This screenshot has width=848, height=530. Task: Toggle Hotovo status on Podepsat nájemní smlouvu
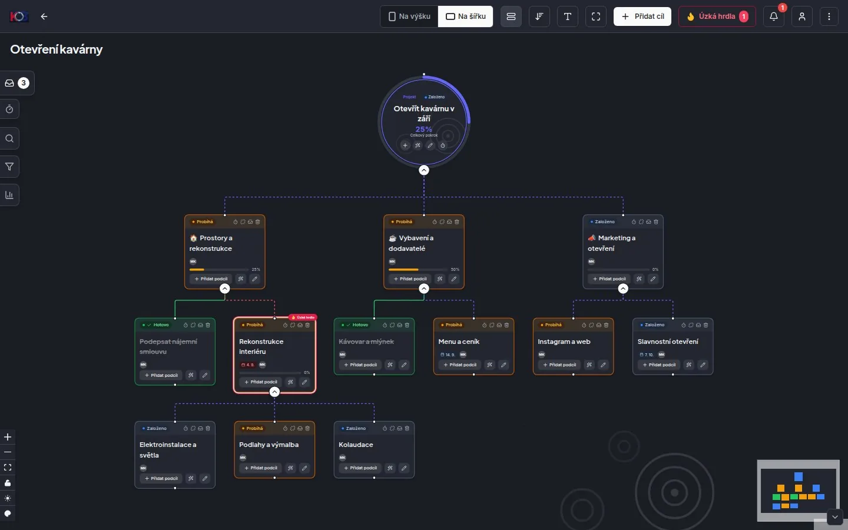(156, 325)
